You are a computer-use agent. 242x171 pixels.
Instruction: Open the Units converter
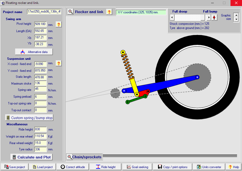(209, 167)
